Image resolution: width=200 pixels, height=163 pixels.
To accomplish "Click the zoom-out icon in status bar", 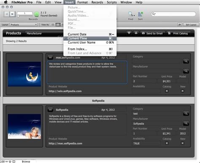I will tap(7, 161).
